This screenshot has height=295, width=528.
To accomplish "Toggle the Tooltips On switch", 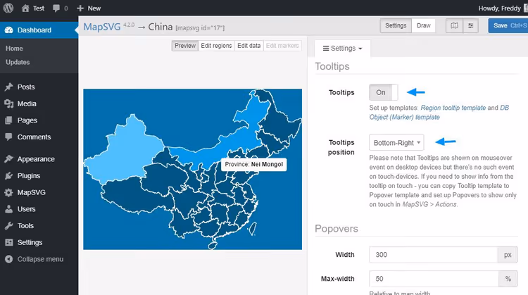I will [384, 92].
